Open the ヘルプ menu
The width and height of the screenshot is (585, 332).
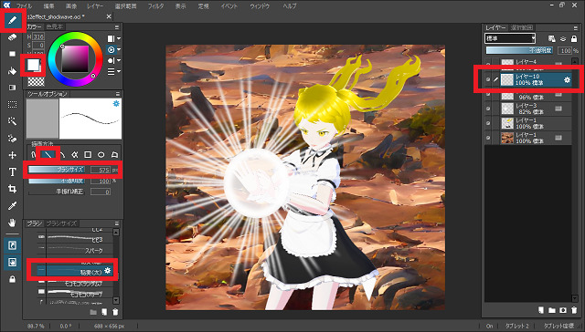click(290, 6)
